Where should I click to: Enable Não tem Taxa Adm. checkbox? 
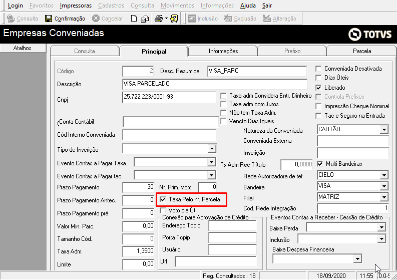(223, 113)
